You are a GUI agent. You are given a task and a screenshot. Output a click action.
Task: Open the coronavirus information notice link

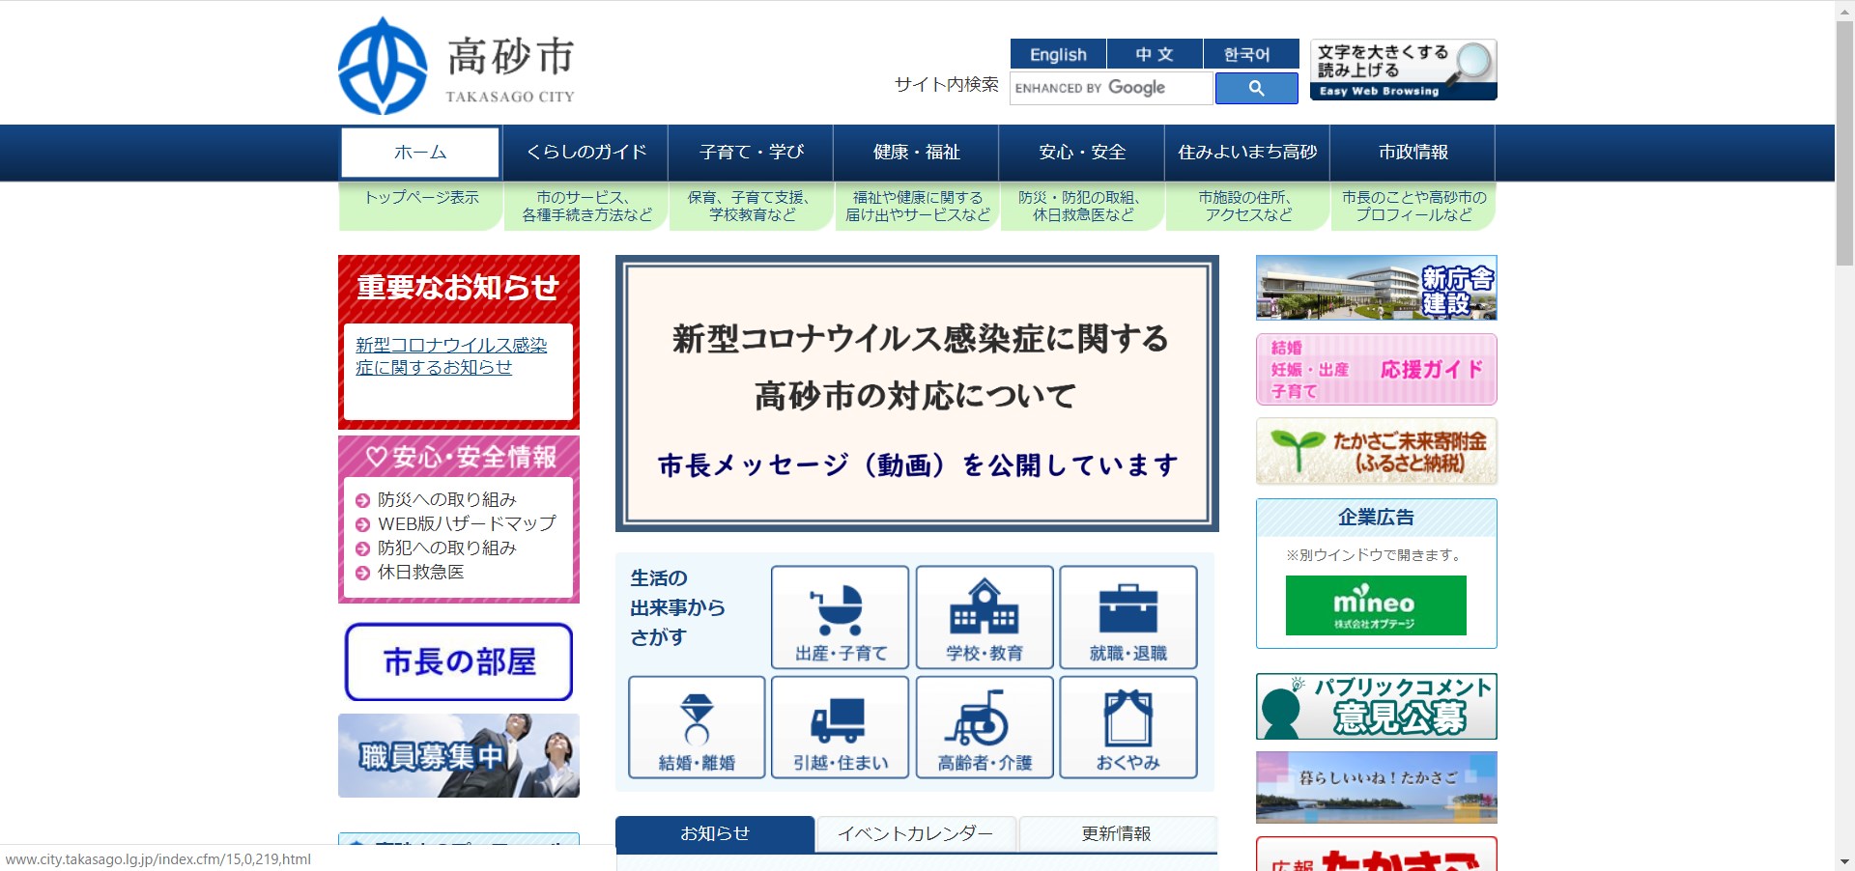(x=449, y=355)
